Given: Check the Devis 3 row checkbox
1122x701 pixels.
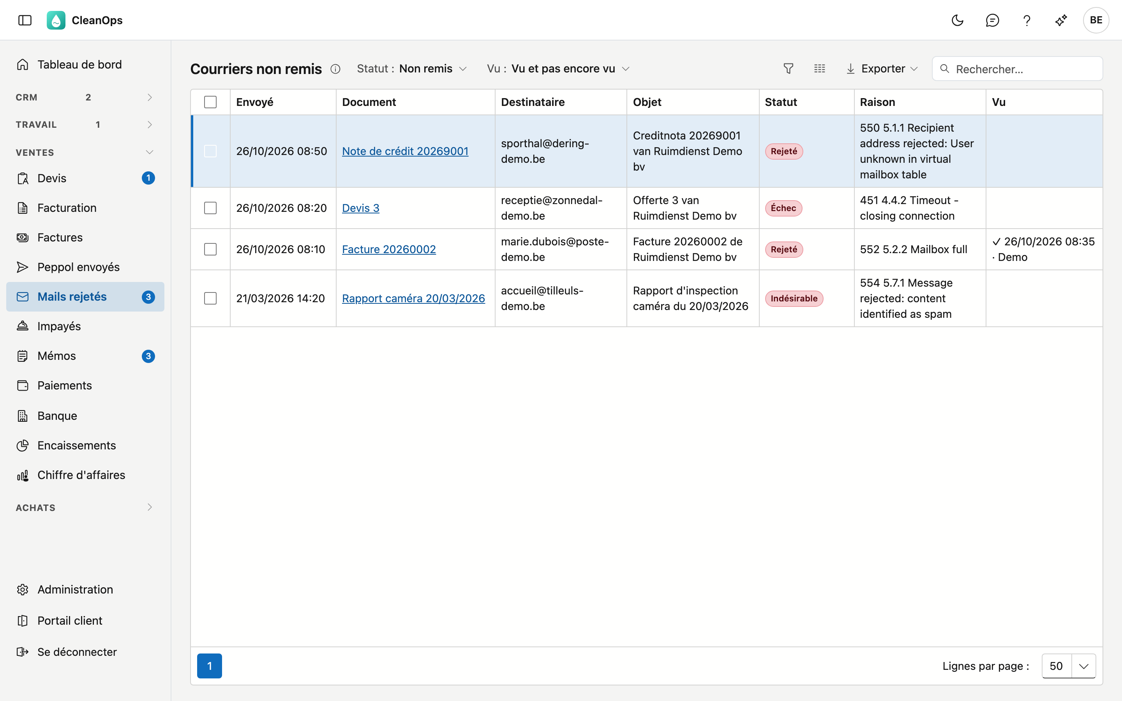Looking at the screenshot, I should (x=210, y=208).
